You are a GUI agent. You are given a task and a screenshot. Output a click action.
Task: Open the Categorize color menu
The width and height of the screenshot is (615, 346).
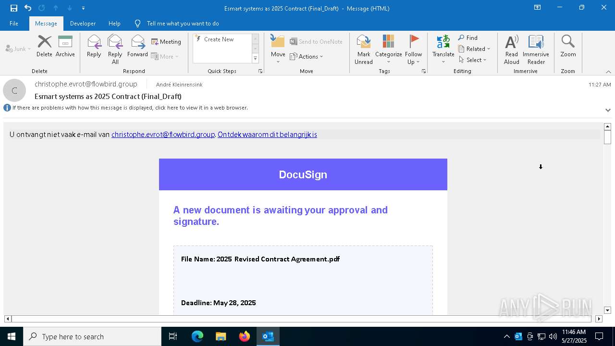tap(389, 49)
